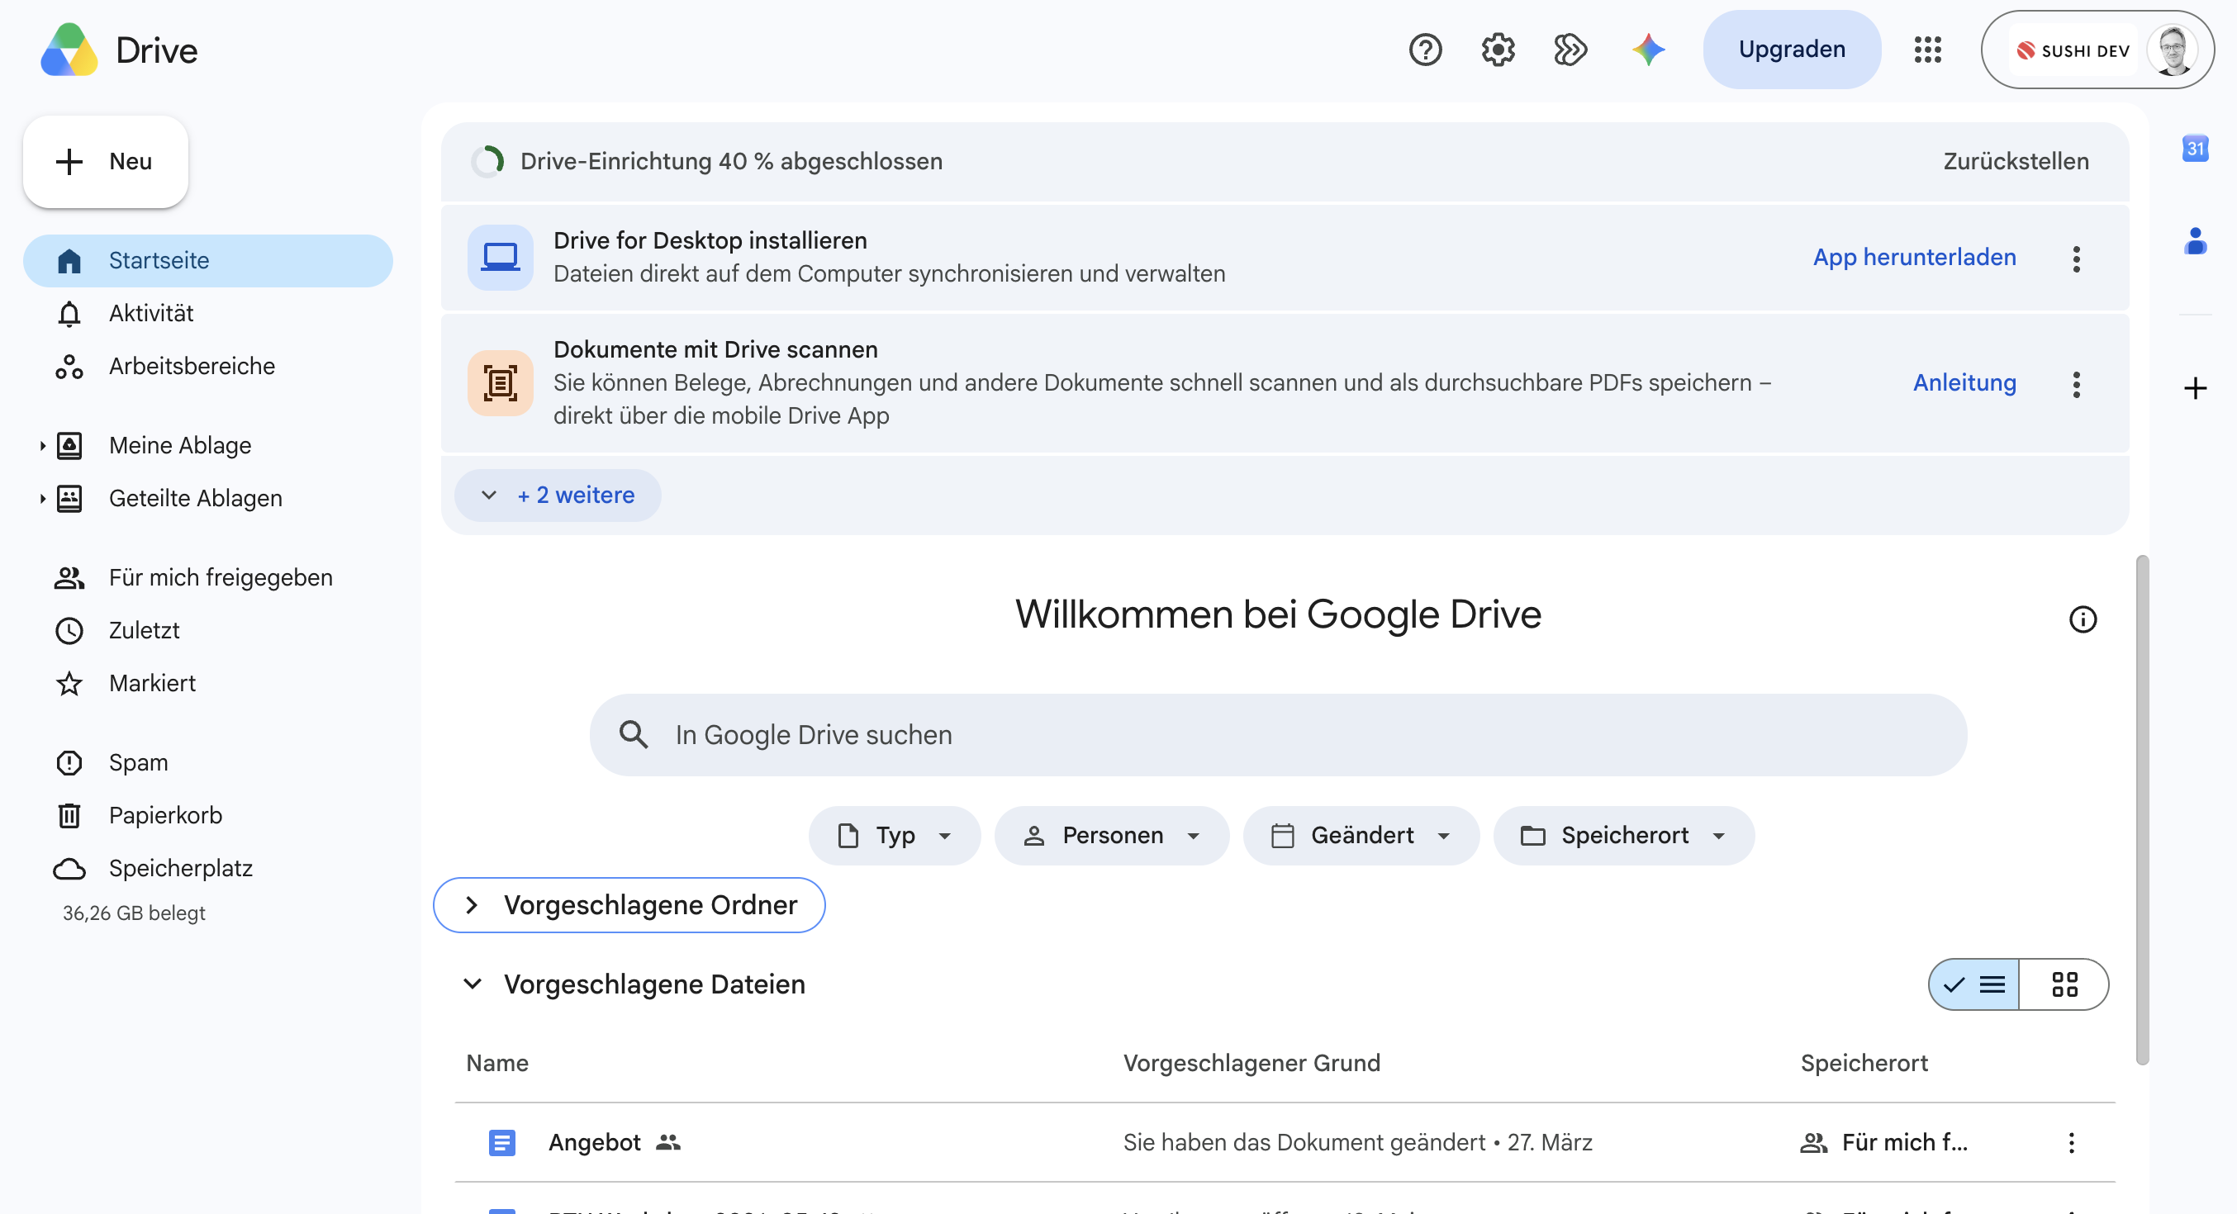The width and height of the screenshot is (2237, 1214).
Task: Open more options for Drive for Desktop card
Action: point(2075,258)
